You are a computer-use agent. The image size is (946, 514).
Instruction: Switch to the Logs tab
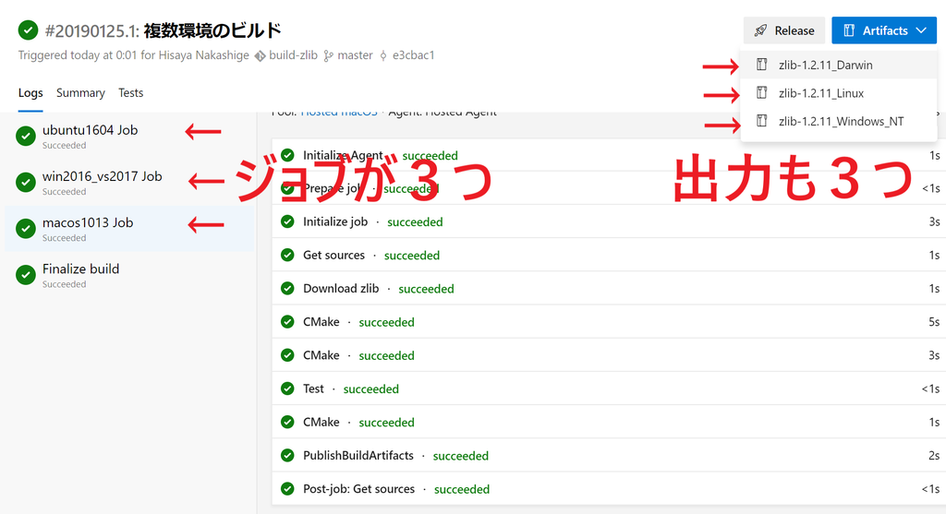pos(30,93)
